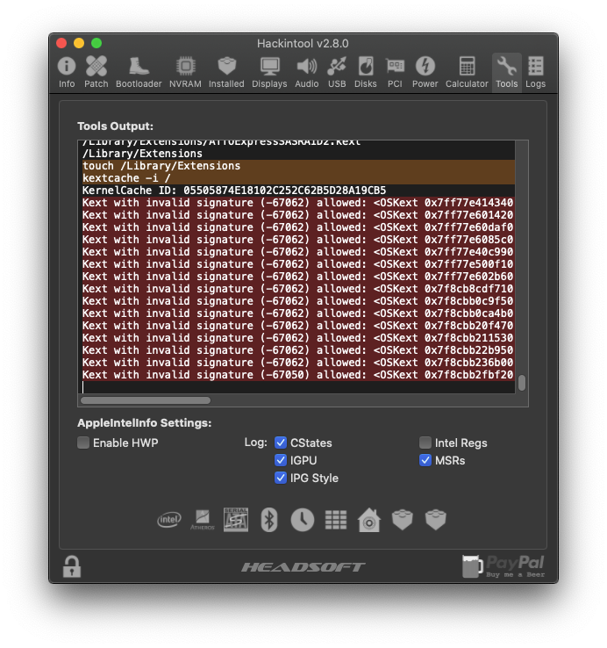Screen dimensions: 607x648
Task: Click the (-67050) signature error line
Action: coord(298,375)
